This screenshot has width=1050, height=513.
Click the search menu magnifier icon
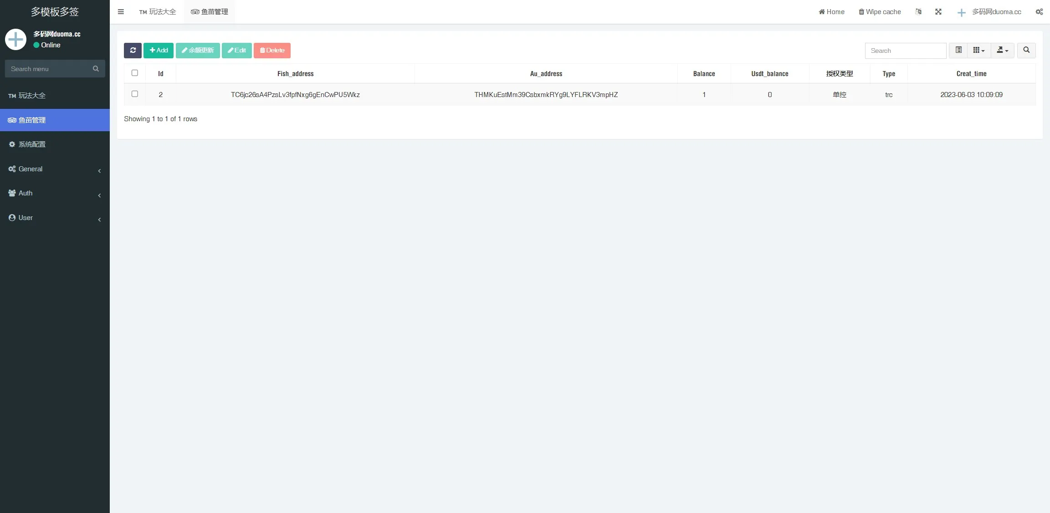[x=96, y=69]
